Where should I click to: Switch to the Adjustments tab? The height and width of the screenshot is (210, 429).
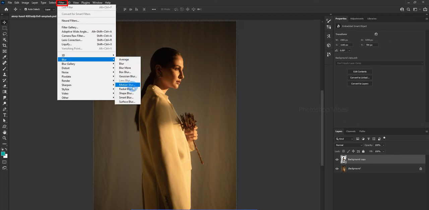point(357,19)
